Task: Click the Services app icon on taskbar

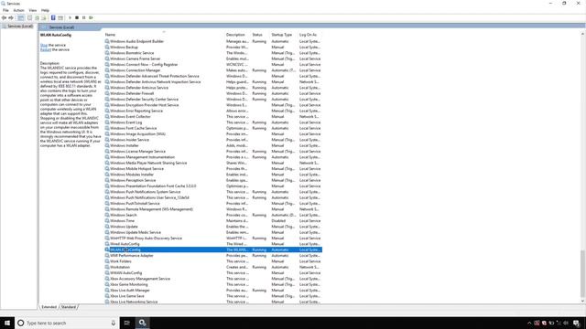Action: coord(143,323)
